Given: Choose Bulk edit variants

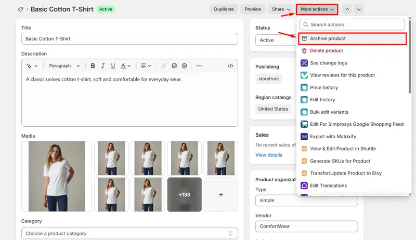Looking at the screenshot, I should pos(353,112).
